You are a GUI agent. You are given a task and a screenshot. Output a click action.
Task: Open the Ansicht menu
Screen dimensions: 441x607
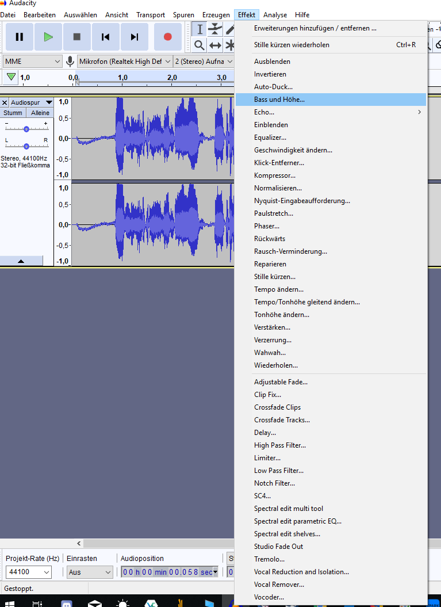click(x=117, y=15)
